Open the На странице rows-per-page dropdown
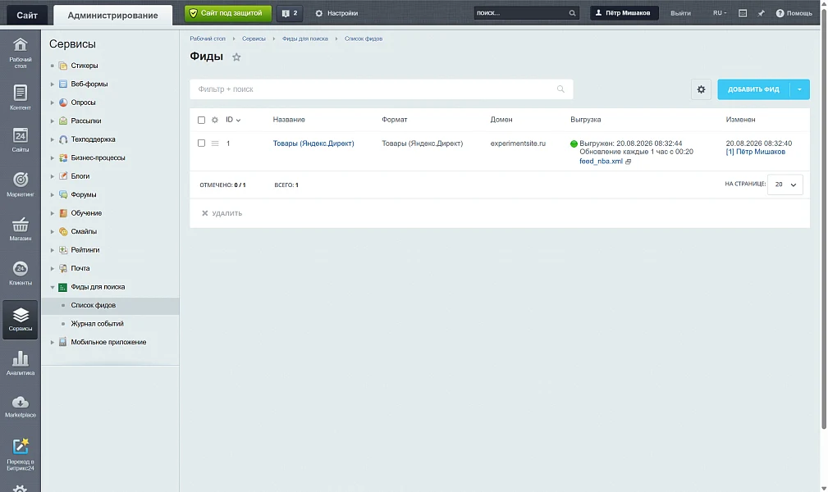828x492 pixels. 785,184
